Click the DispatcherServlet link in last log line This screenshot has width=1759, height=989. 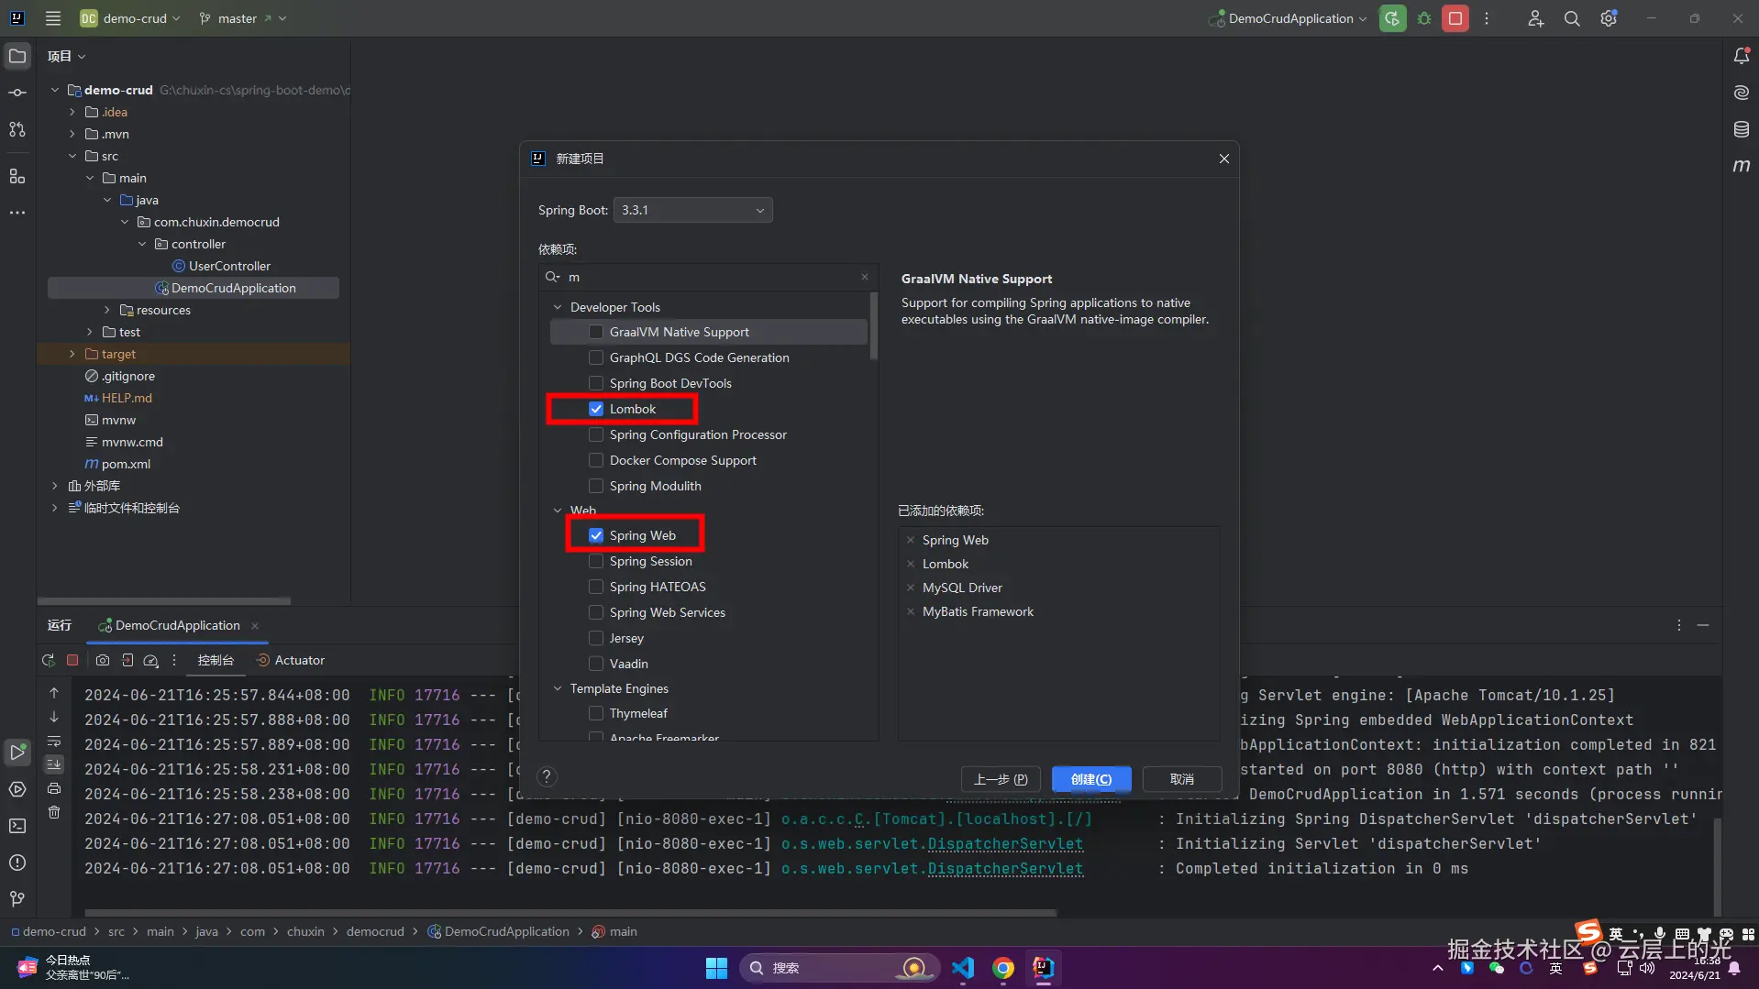(x=1005, y=868)
